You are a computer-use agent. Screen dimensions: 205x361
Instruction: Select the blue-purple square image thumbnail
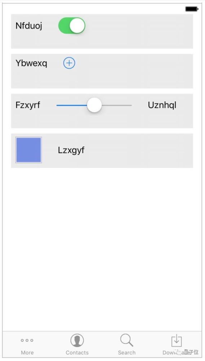click(28, 150)
